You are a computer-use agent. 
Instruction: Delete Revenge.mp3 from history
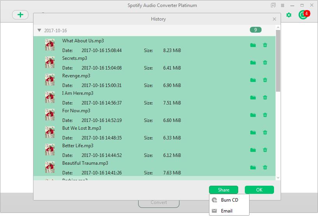click(265, 80)
